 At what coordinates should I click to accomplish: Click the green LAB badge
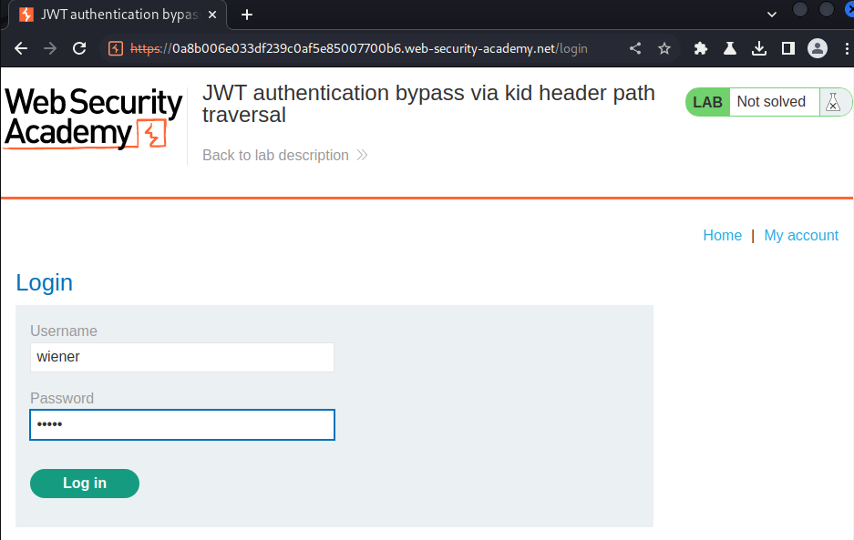point(707,102)
